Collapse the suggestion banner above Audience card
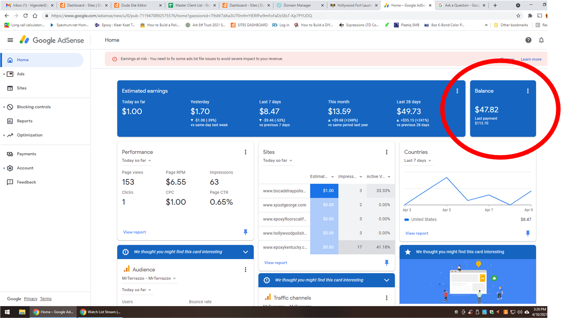The image size is (561, 318). point(245,252)
